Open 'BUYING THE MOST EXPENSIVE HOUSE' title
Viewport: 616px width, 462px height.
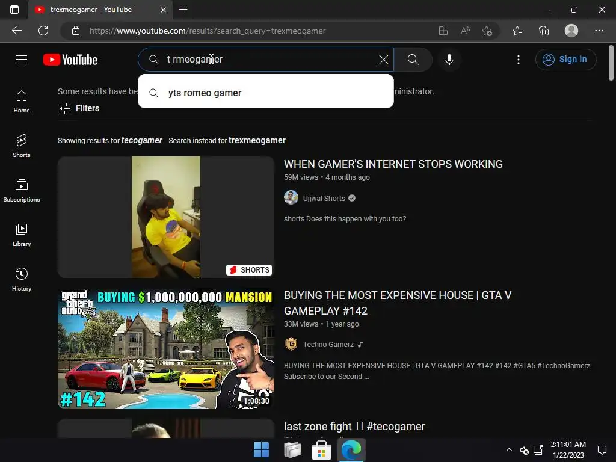click(x=398, y=303)
